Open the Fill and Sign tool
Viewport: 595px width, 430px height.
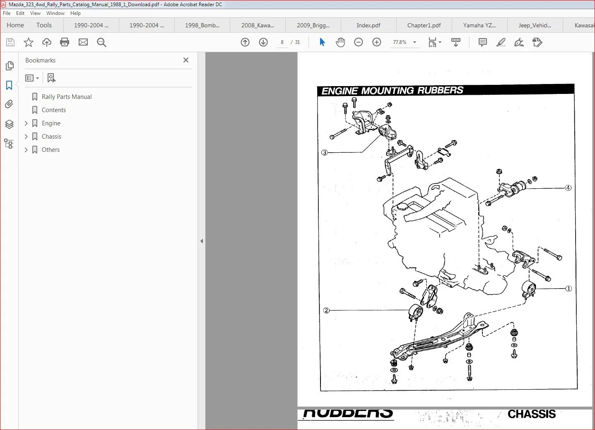point(519,42)
